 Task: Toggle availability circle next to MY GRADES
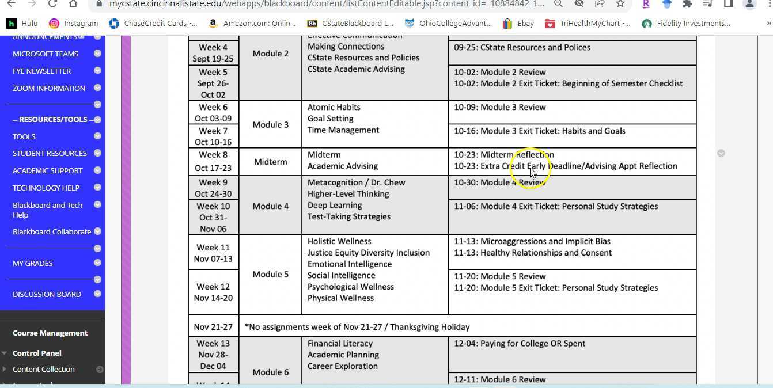pos(97,263)
